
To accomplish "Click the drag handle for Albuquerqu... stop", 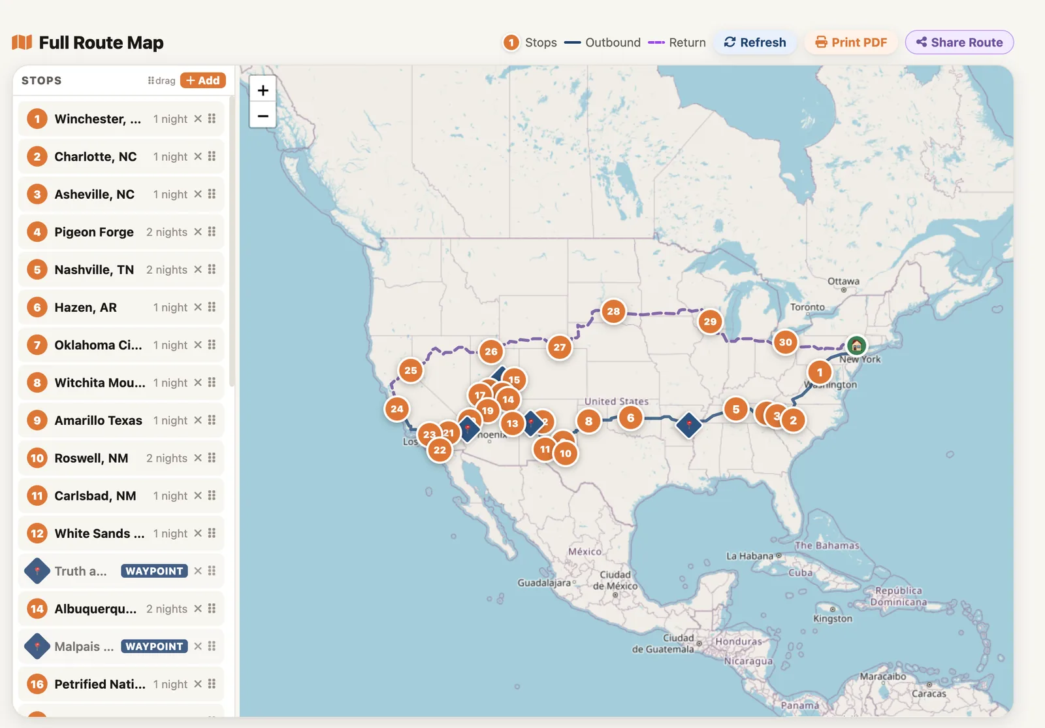I will (x=212, y=609).
